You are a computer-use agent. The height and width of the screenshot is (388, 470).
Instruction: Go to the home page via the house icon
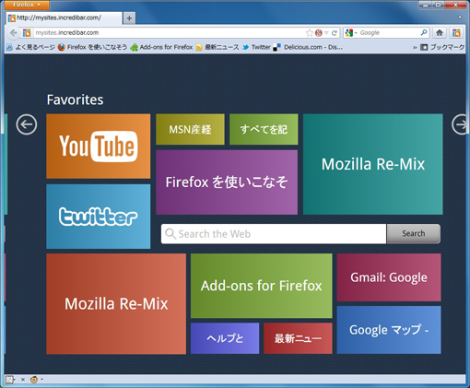pos(440,32)
